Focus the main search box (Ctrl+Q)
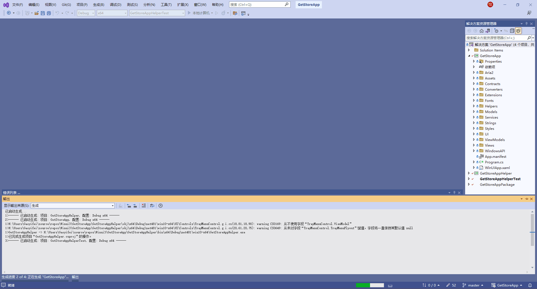This screenshot has height=289, width=537. 260,5
